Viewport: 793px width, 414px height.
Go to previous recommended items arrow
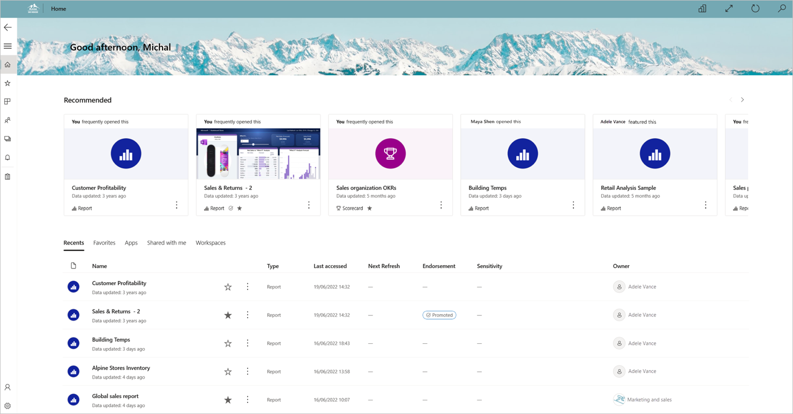pos(731,100)
